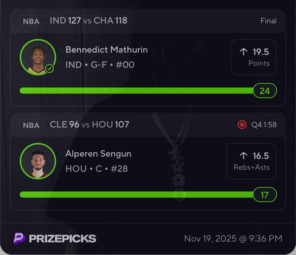
Task: Select the 16.5 Rebs+Asts projection box
Action: [x=251, y=161]
